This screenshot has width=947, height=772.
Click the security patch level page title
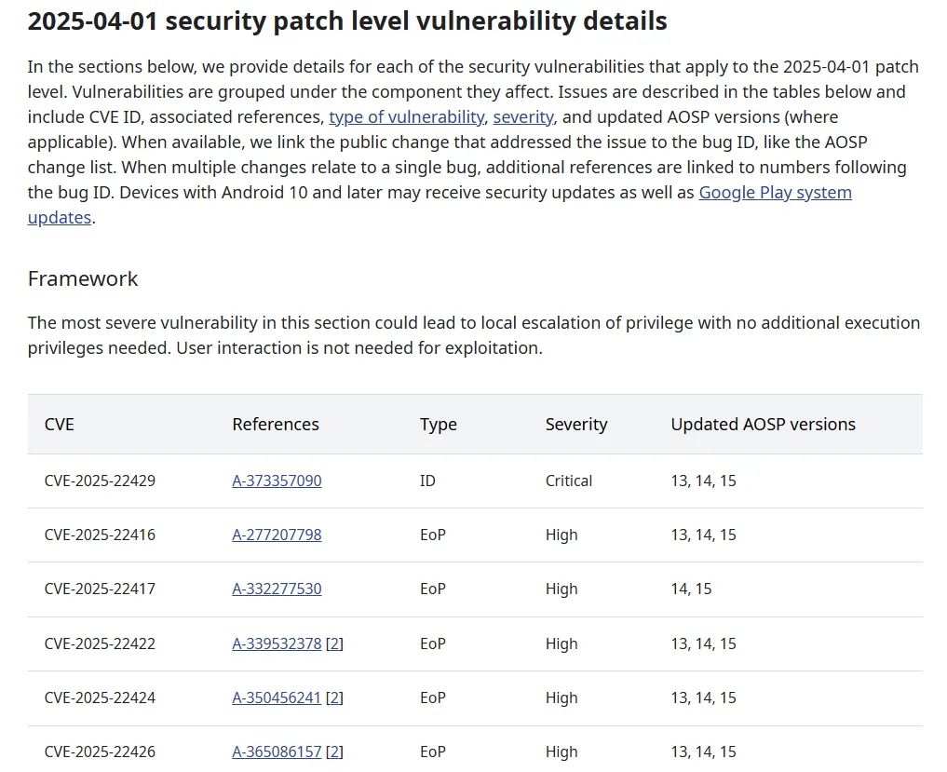347,21
